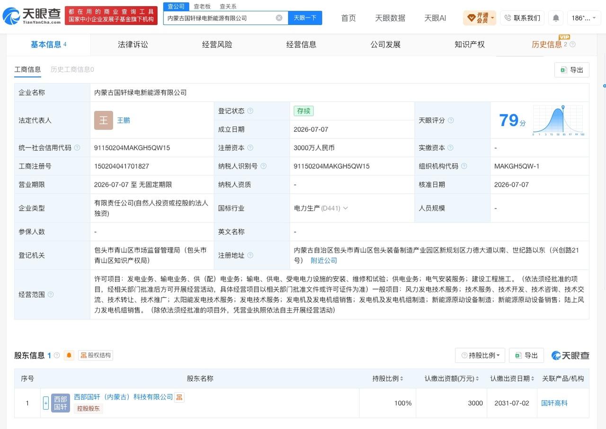Click help icon next to 注册资本
This screenshot has width=606, height=429.
click(x=250, y=148)
